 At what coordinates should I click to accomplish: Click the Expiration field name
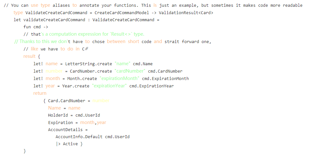[x=61, y=123]
